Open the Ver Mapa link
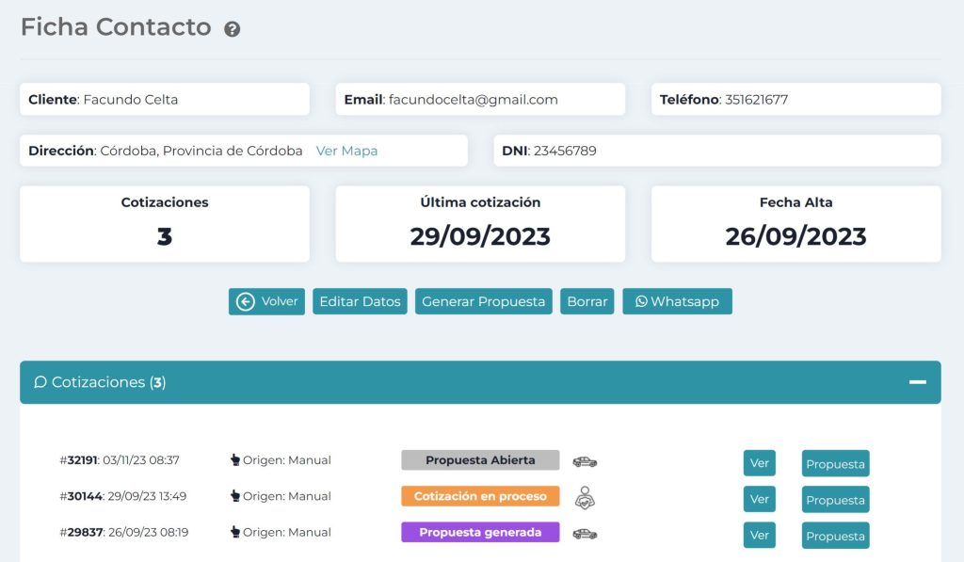Image resolution: width=964 pixels, height=562 pixels. click(346, 151)
